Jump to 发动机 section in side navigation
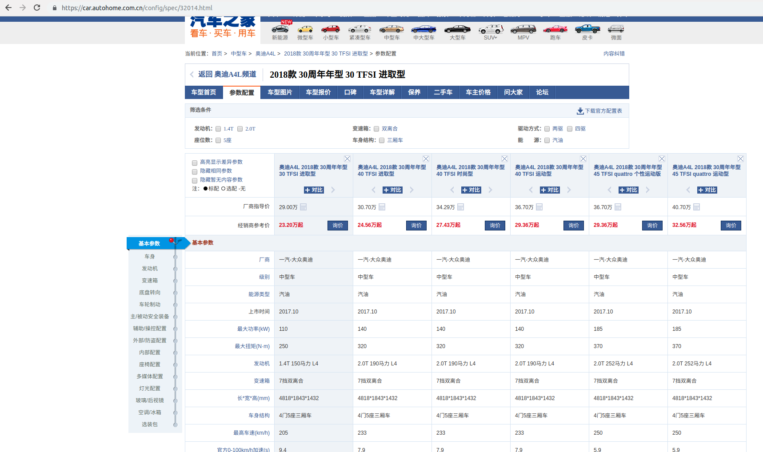Viewport: 763px width, 452px height. point(150,269)
